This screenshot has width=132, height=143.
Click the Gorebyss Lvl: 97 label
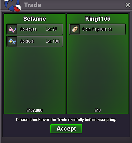pos(52,29)
